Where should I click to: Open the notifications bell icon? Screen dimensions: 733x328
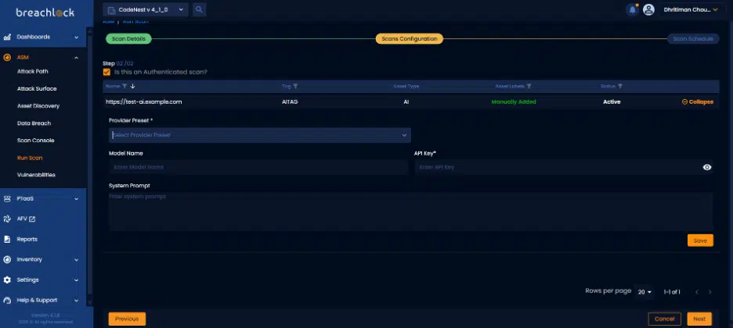click(x=633, y=9)
